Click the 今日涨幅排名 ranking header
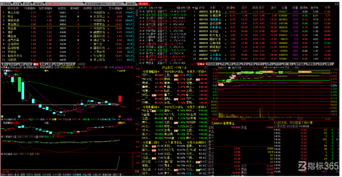The width and height of the screenshot is (342, 177). pyautogui.click(x=151, y=71)
